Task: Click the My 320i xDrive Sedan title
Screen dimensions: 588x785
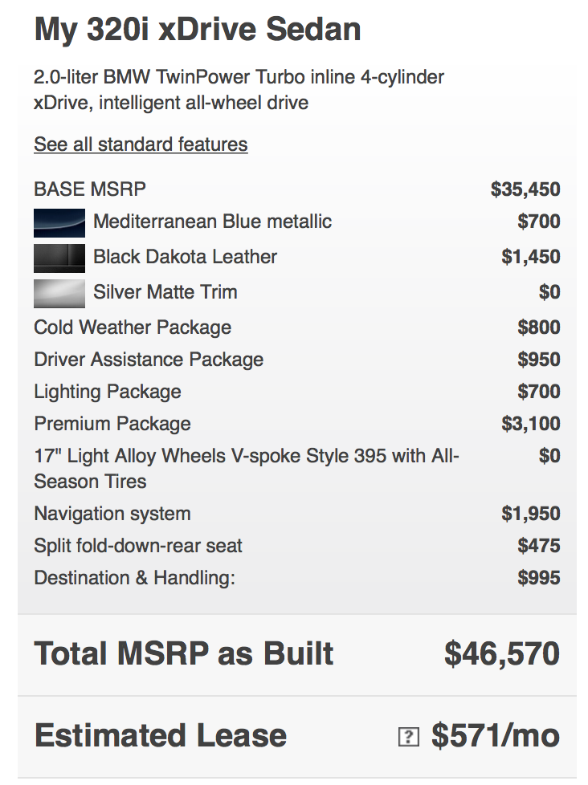Action: 198,29
